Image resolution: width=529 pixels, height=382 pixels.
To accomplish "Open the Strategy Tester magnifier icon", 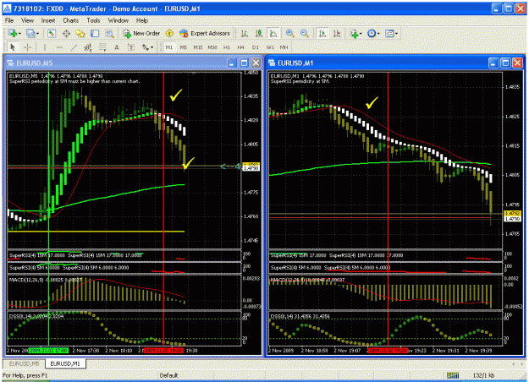I will (109, 33).
